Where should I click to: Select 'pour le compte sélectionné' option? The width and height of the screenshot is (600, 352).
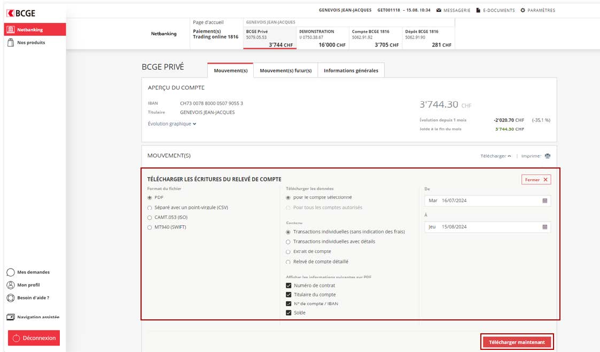pos(288,197)
